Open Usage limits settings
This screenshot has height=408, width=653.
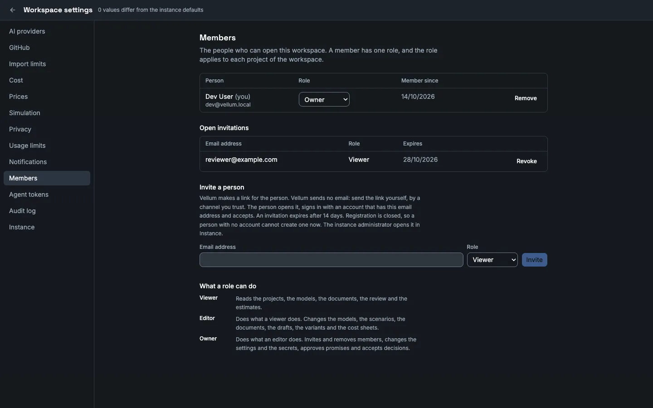click(x=47, y=146)
